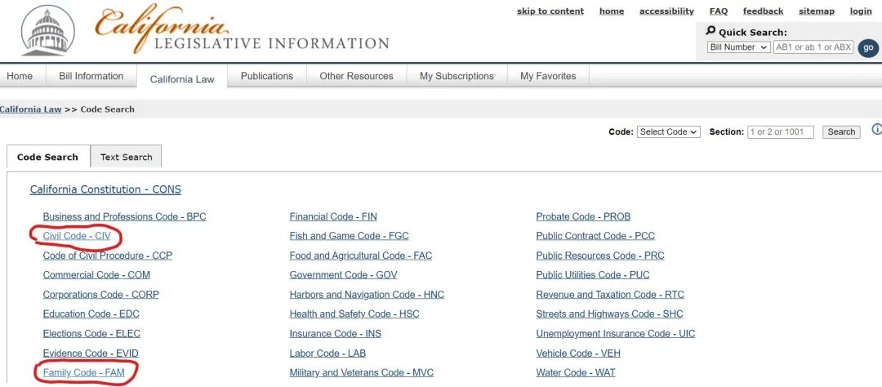
Task: Open Military and Veterans Code - MVC
Action: [361, 372]
